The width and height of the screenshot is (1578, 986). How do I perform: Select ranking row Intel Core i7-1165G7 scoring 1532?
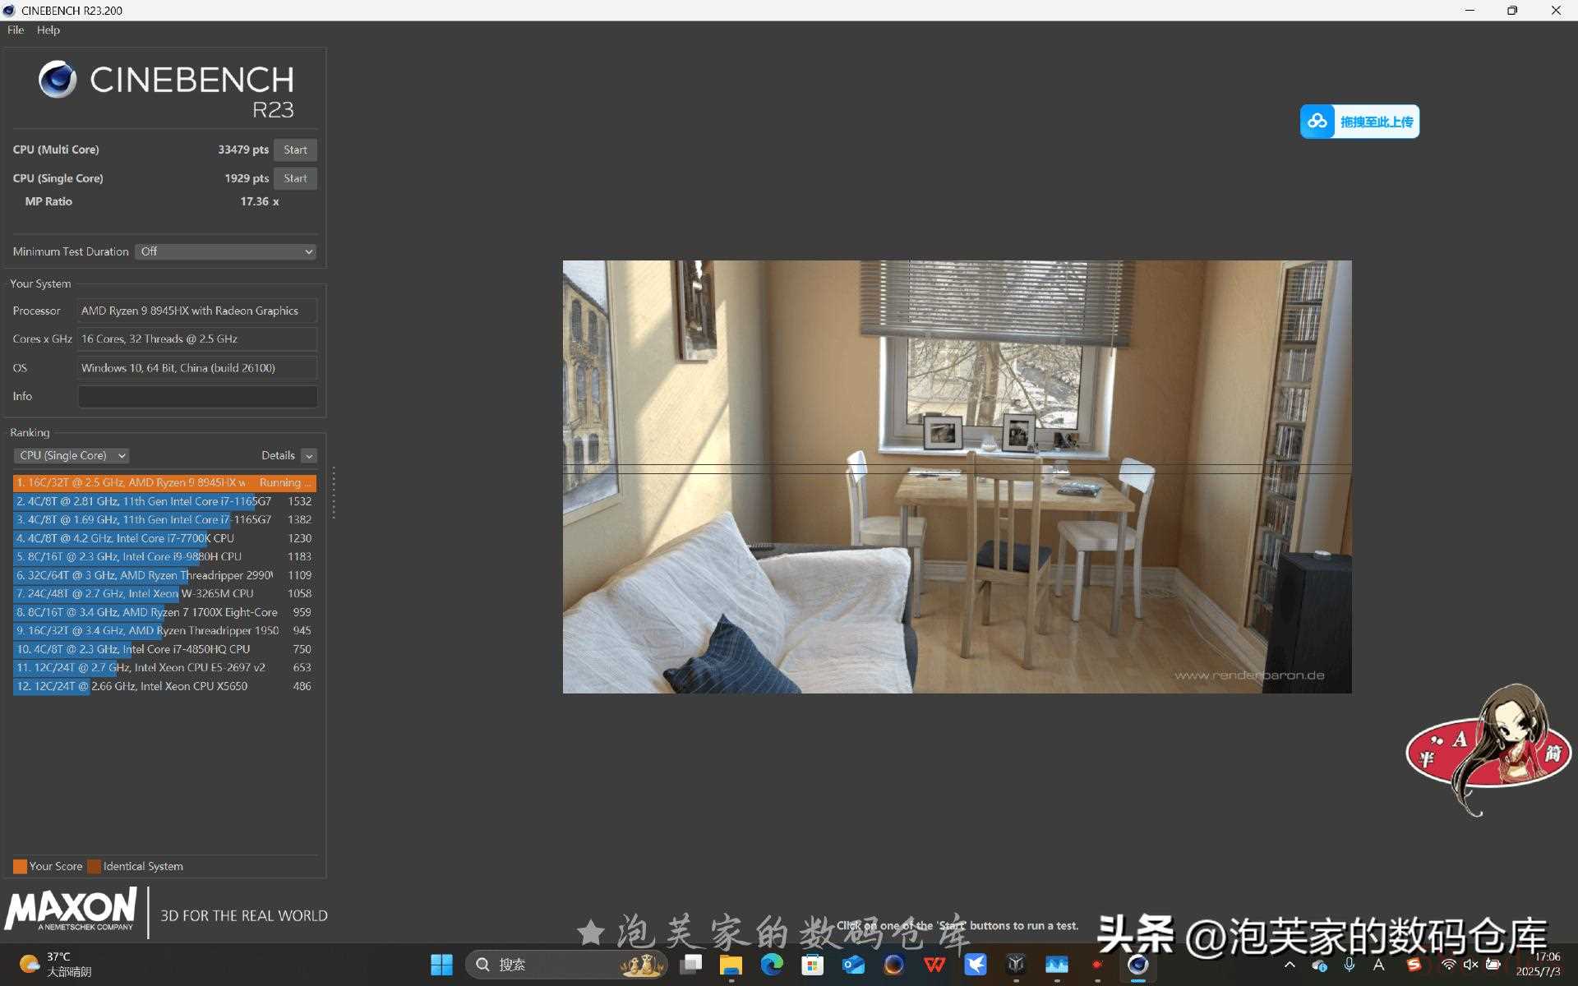pyautogui.click(x=164, y=501)
